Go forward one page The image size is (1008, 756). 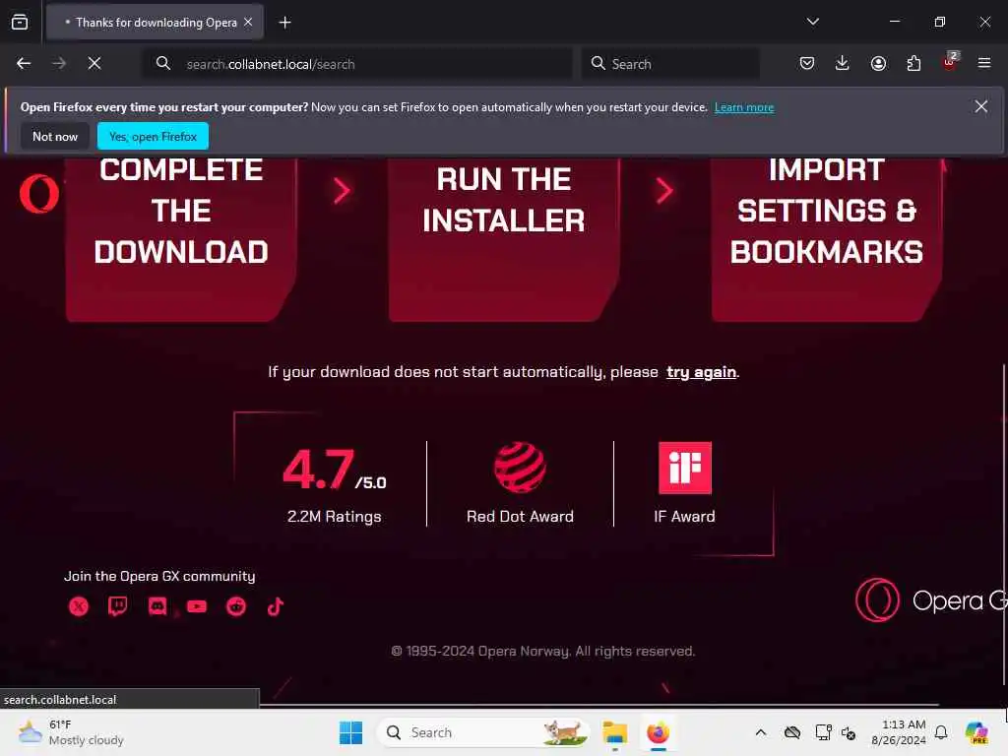point(59,64)
